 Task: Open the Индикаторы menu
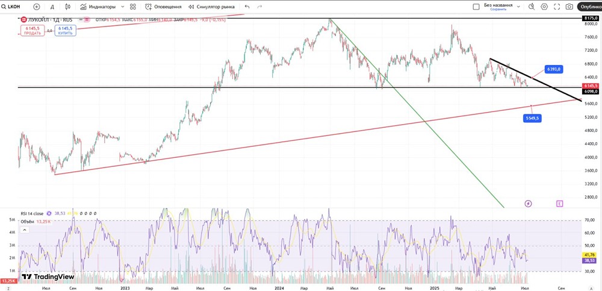click(98, 7)
